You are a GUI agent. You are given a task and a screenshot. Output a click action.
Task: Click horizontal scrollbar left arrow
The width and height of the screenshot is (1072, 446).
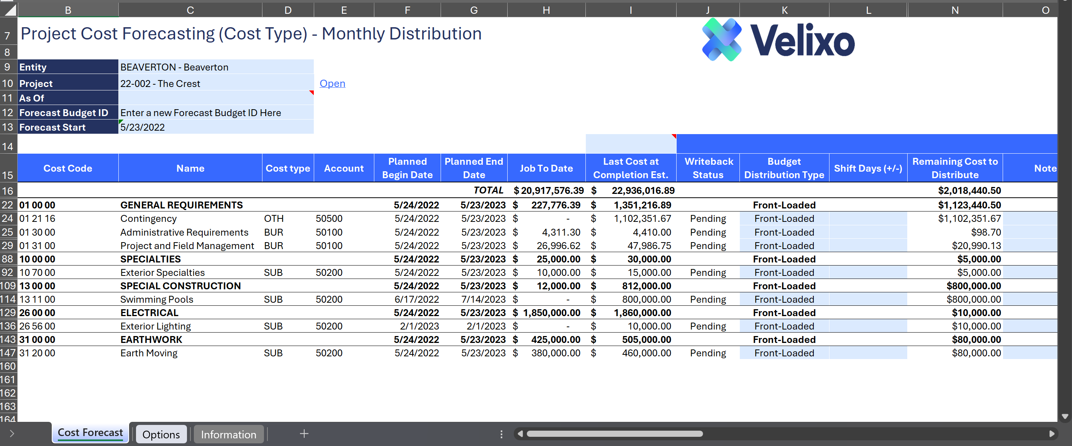tap(520, 433)
